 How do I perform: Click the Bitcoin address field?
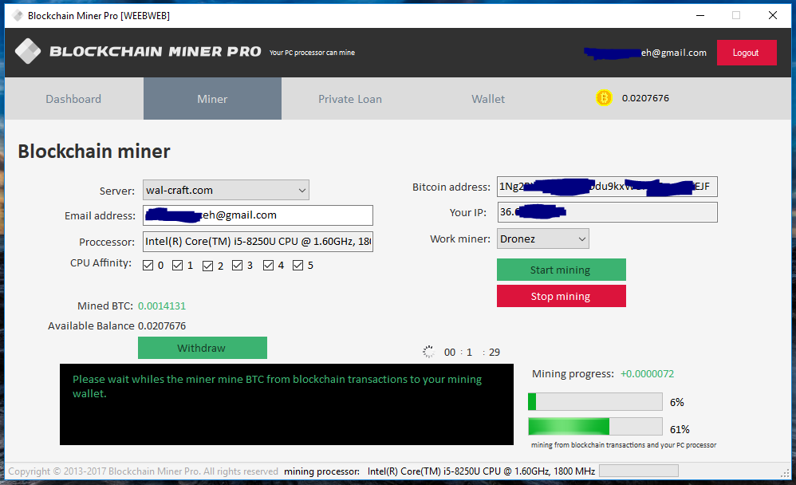607,187
